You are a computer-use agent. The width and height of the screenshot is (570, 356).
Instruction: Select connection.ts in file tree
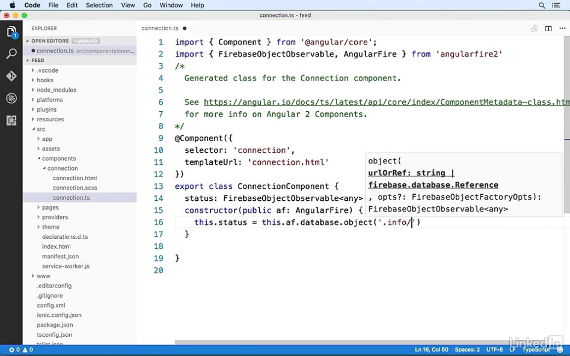click(80, 198)
